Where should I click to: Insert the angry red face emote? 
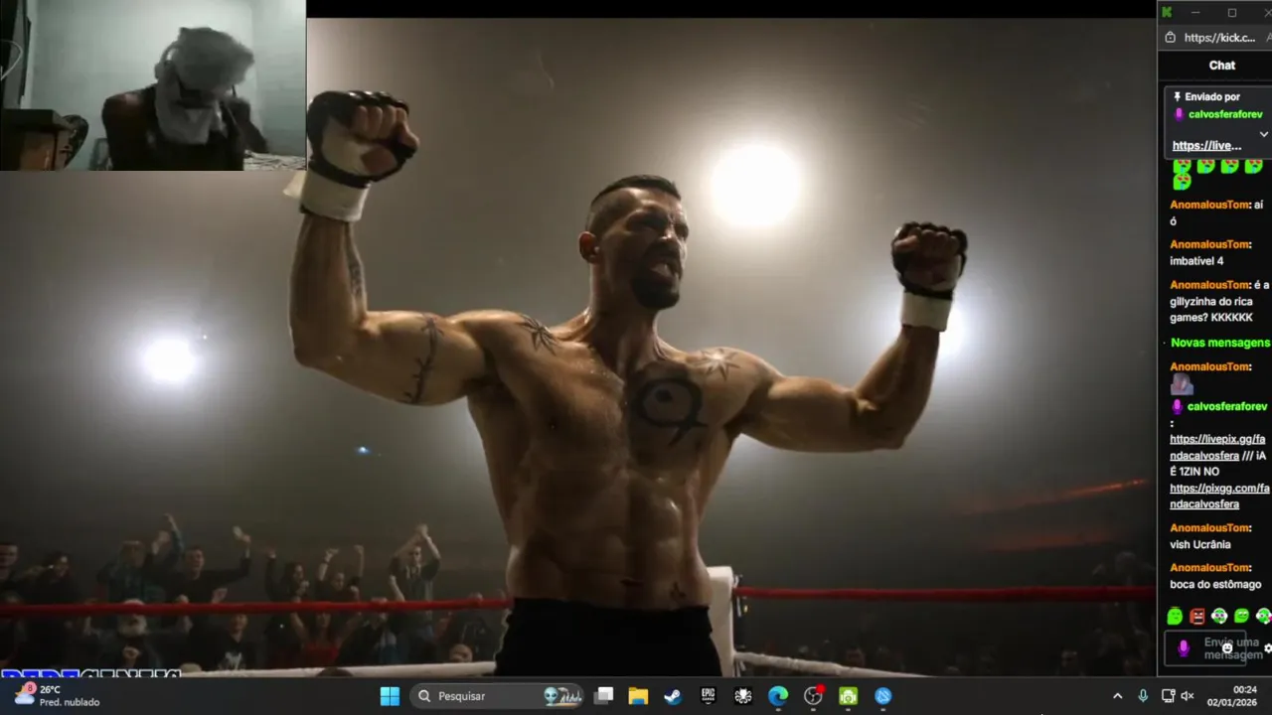[x=1197, y=617]
